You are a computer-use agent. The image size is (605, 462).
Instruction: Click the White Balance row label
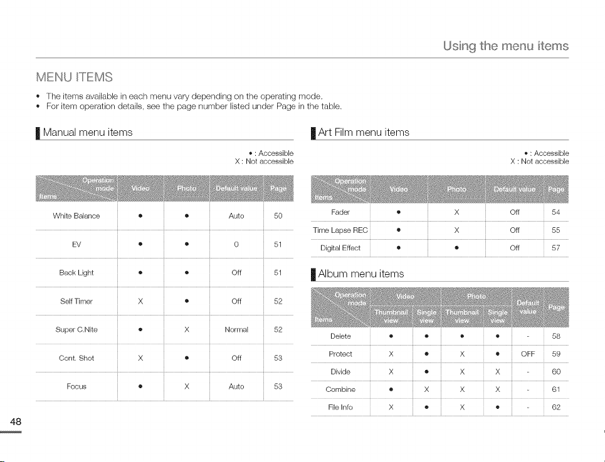(76, 216)
